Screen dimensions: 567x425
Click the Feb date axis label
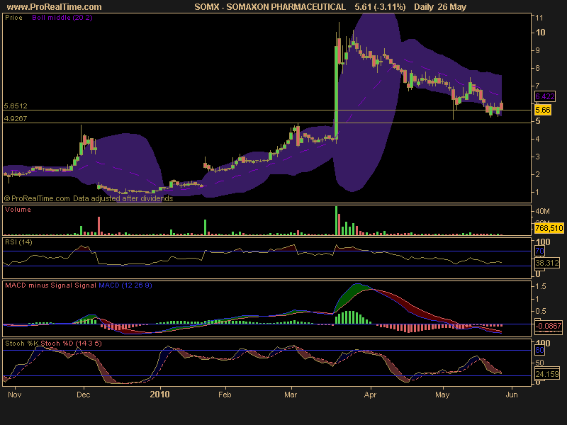tap(225, 395)
